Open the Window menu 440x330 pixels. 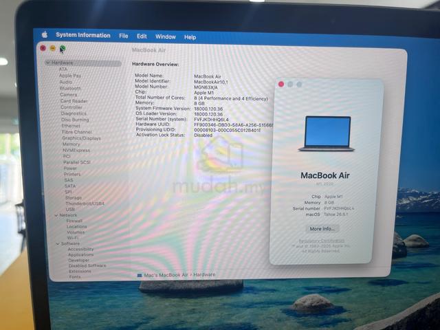click(x=166, y=36)
